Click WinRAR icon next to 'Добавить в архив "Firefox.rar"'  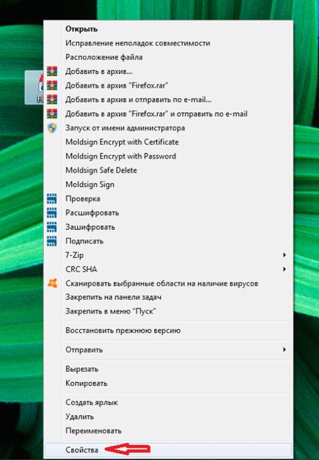point(52,85)
